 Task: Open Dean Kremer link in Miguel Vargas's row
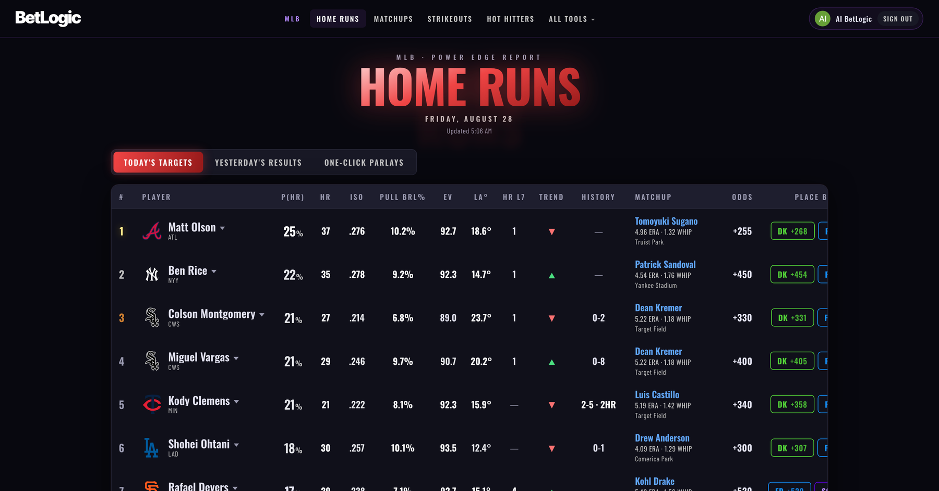point(658,351)
